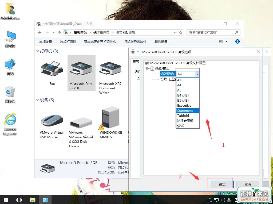This screenshot has height=204, width=273.
Task: Click 添加设备 in the toolbar
Action: [45, 41]
